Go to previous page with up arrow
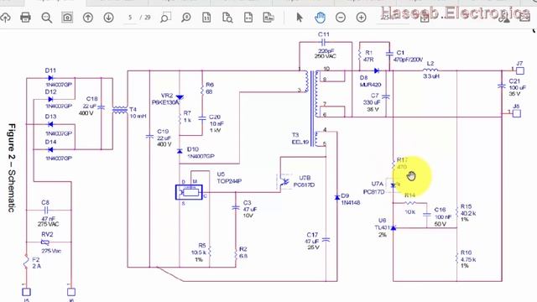 click(88, 17)
